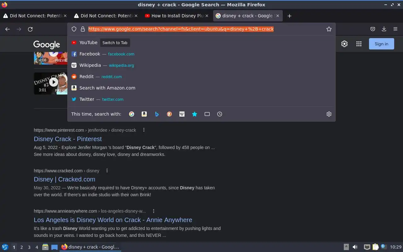Search history with the clock icon

click(x=220, y=114)
